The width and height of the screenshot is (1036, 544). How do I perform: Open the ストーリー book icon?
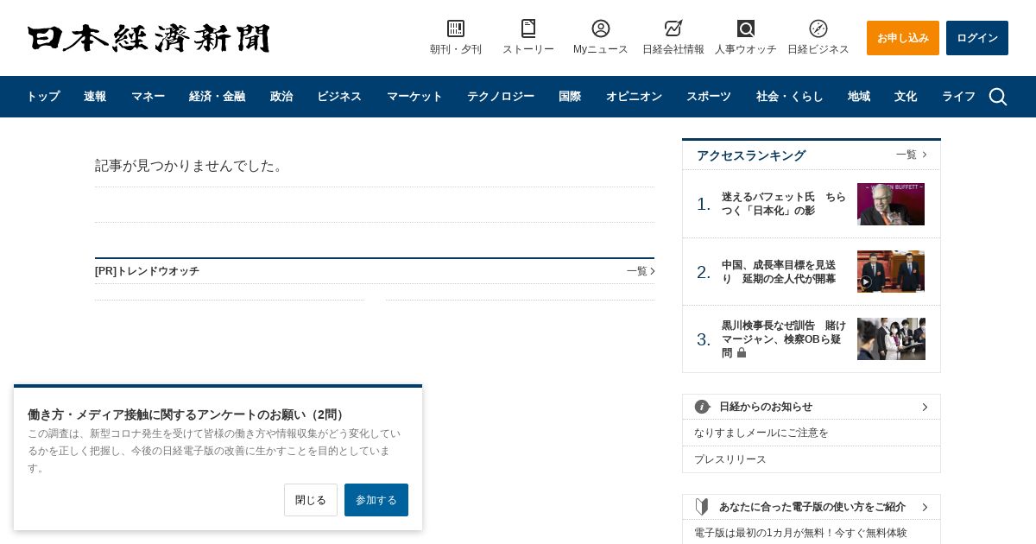(528, 28)
